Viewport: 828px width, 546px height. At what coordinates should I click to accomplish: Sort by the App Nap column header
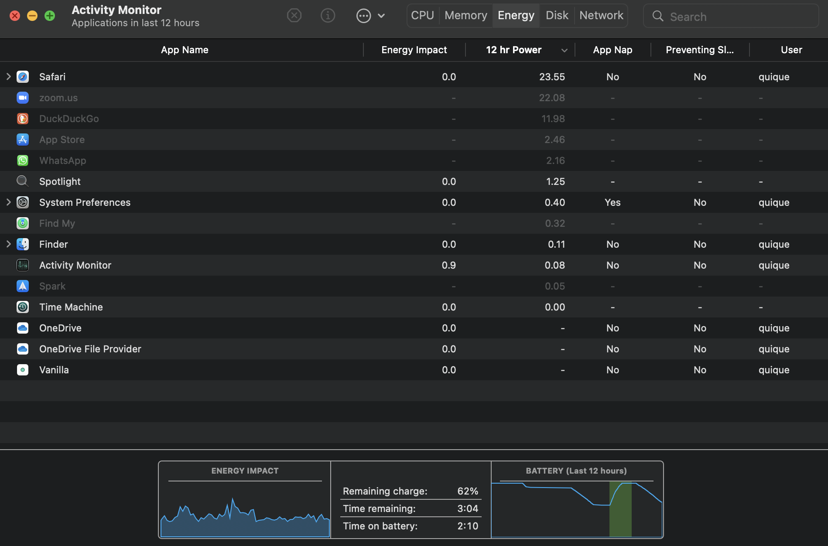coord(612,50)
